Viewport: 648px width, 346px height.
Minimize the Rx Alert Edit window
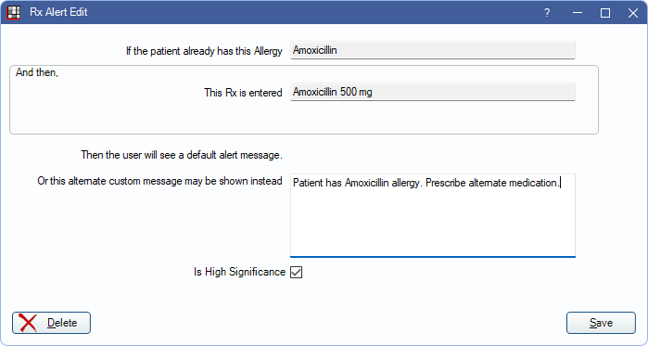[578, 13]
